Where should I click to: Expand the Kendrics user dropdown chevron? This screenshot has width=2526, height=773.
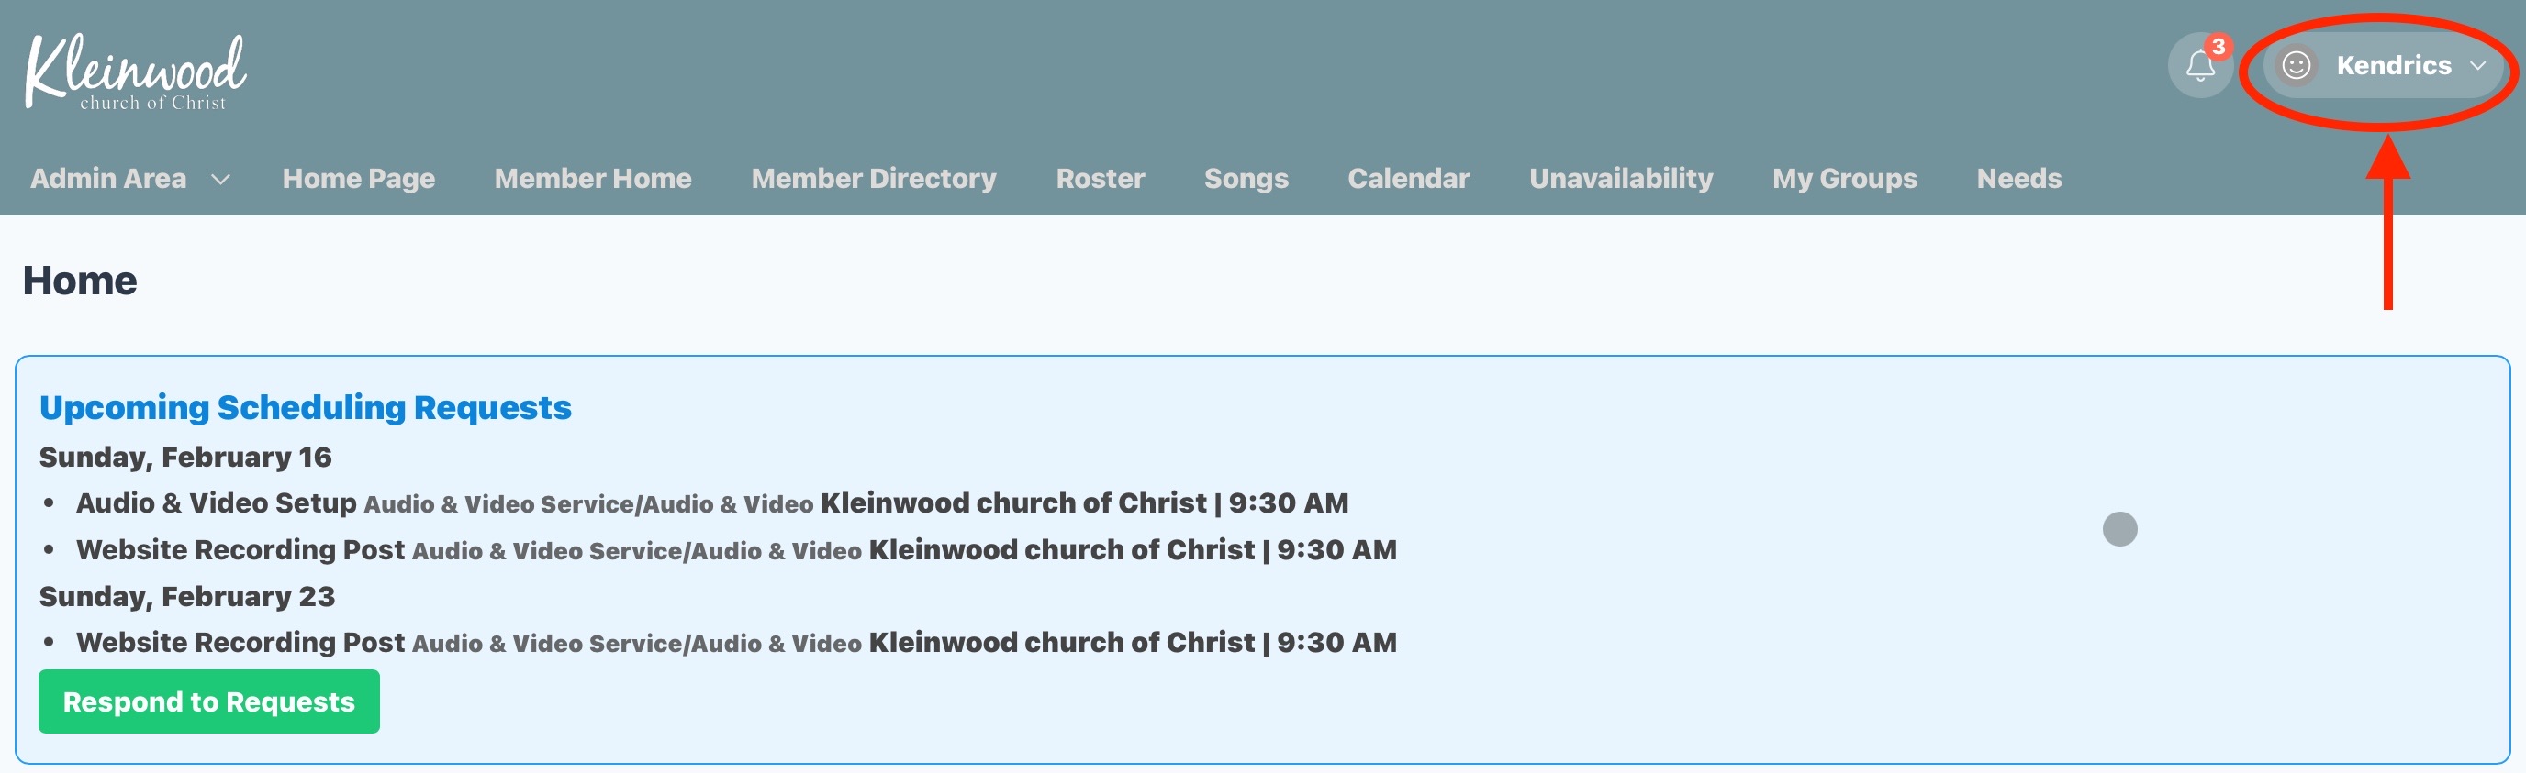pos(2478,66)
